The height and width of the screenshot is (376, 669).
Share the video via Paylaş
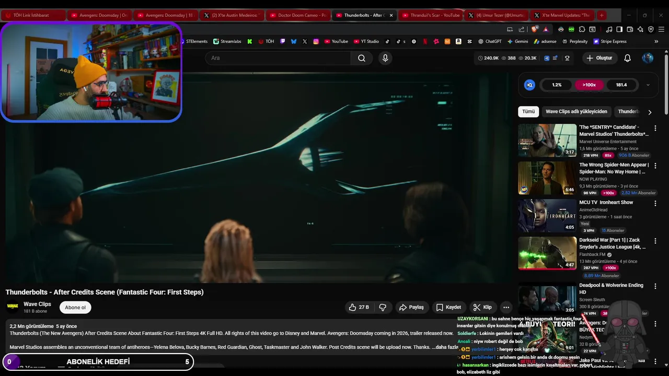tap(411, 307)
